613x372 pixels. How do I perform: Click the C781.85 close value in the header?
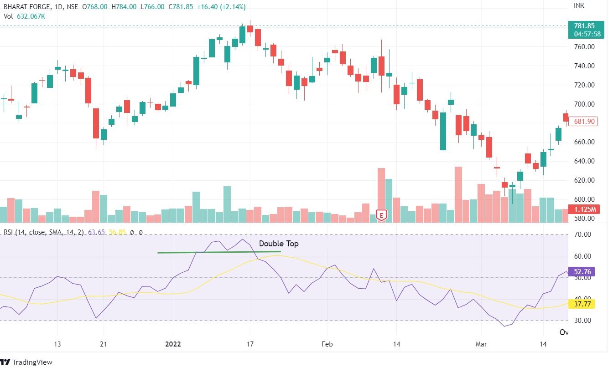pyautogui.click(x=180, y=7)
